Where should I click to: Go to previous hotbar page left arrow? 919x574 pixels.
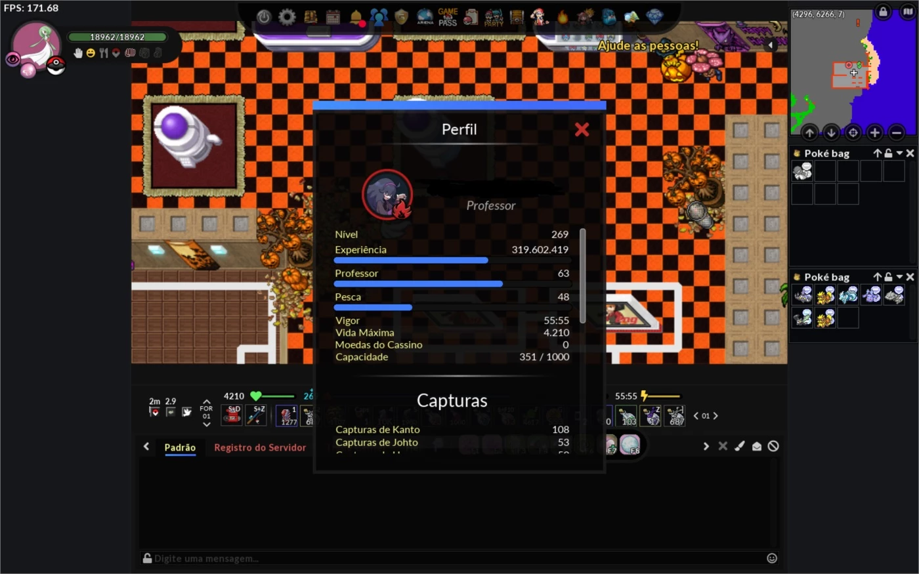[x=696, y=416]
